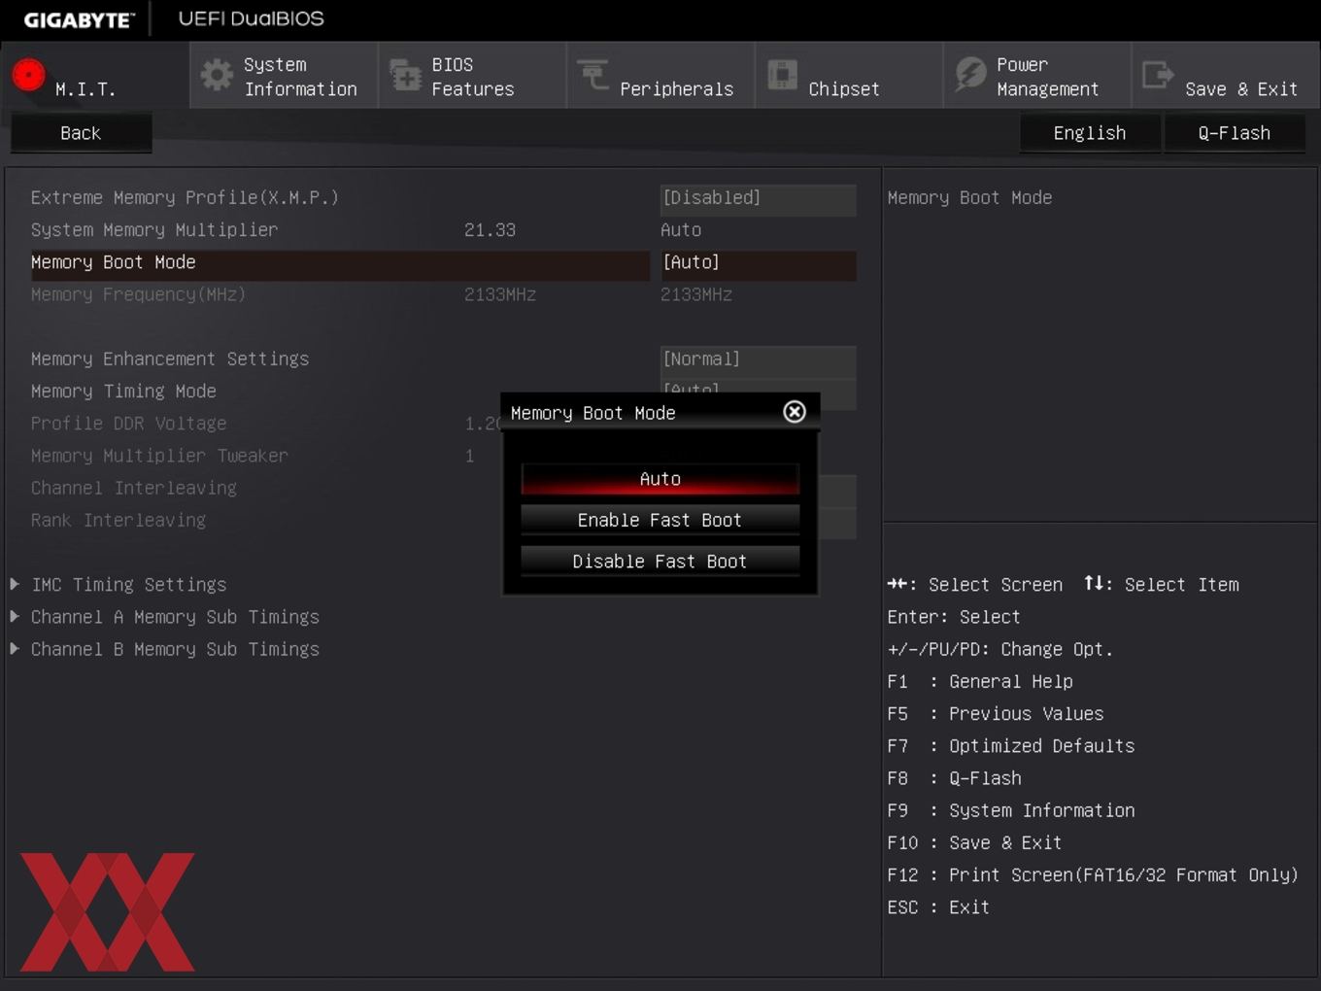Choose Enable Fast Boot option
This screenshot has width=1321, height=991.
point(660,520)
